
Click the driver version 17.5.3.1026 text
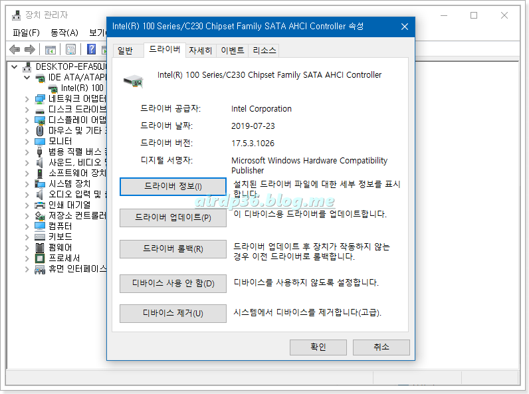pos(253,144)
